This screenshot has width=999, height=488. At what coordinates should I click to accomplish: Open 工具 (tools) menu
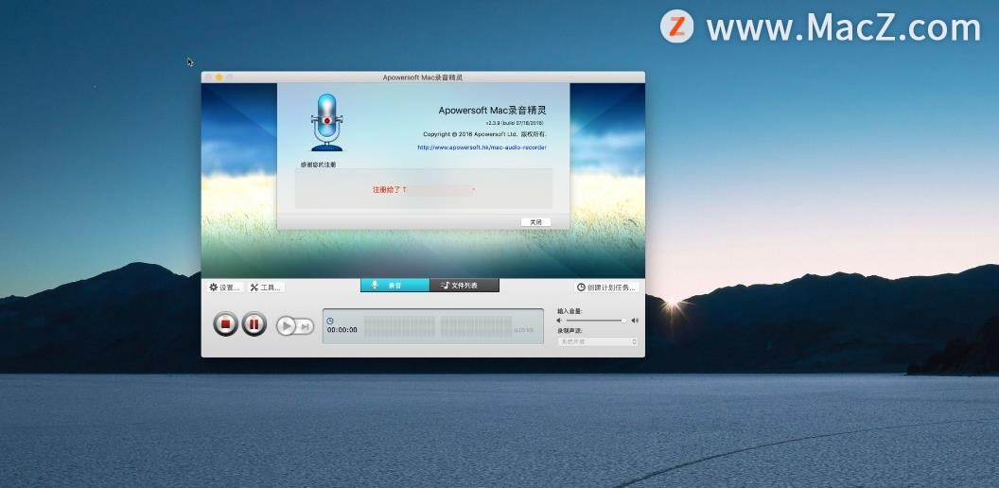266,288
